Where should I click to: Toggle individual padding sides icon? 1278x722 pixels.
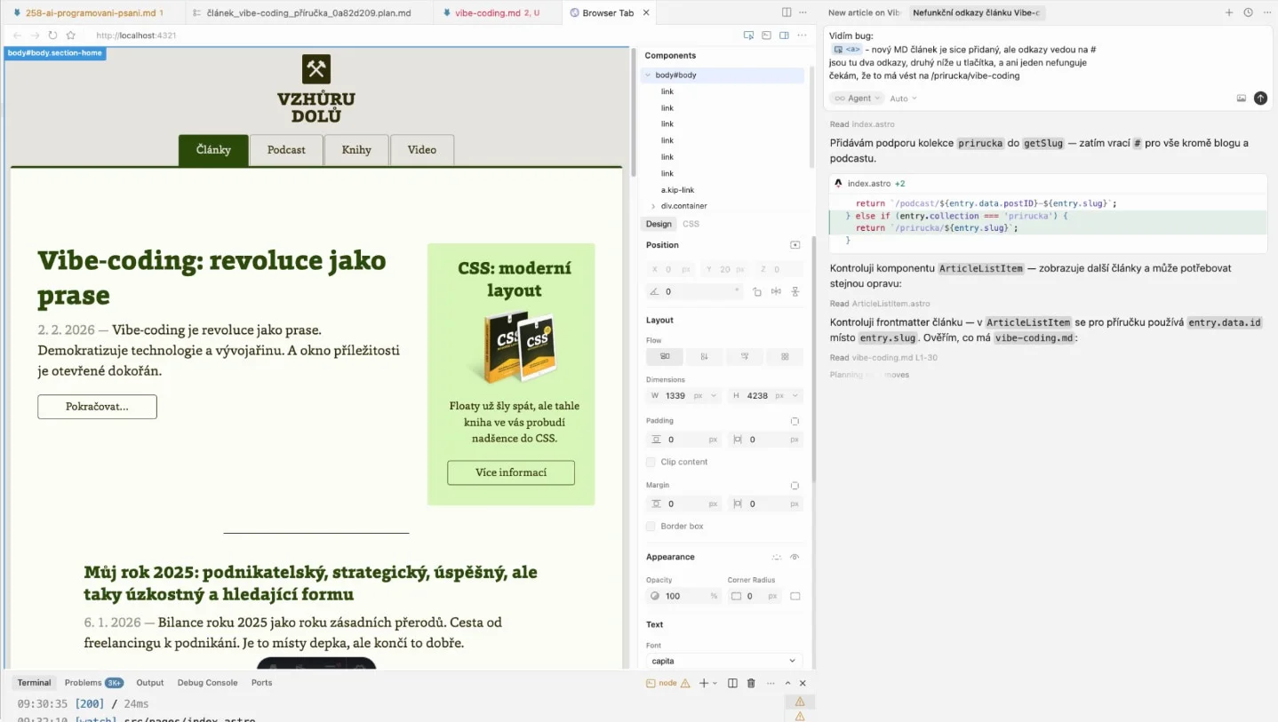[795, 421]
